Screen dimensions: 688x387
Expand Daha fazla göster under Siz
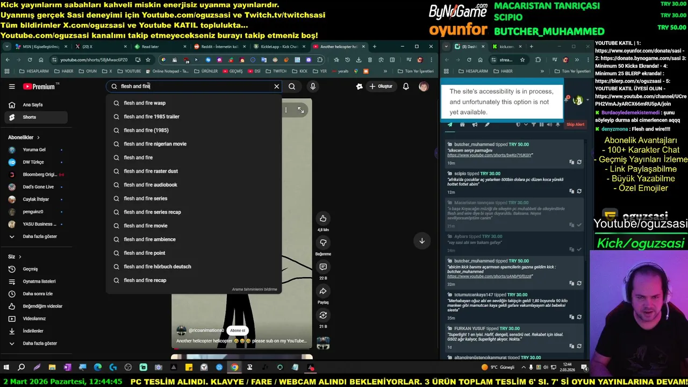35,343
